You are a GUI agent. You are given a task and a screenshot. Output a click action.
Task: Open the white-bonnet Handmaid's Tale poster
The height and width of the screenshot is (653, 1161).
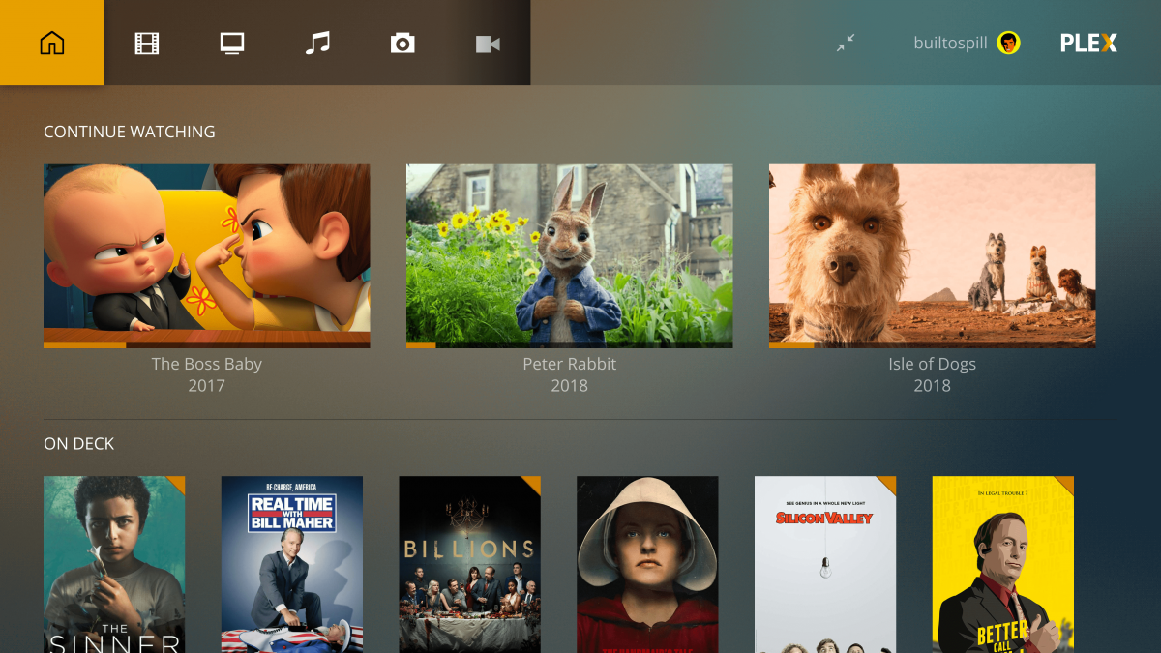pyautogui.click(x=648, y=564)
